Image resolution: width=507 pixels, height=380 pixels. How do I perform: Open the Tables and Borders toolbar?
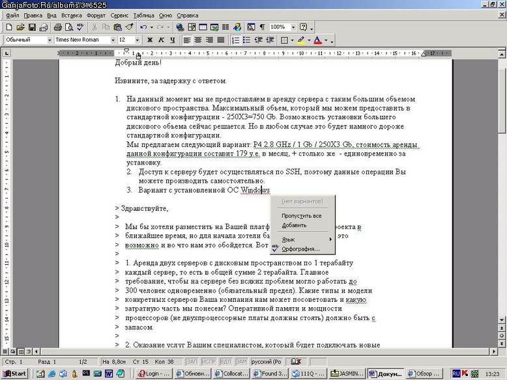(192, 27)
